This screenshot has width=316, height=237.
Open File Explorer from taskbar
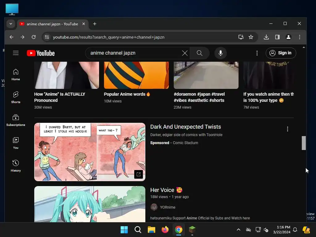(151, 230)
